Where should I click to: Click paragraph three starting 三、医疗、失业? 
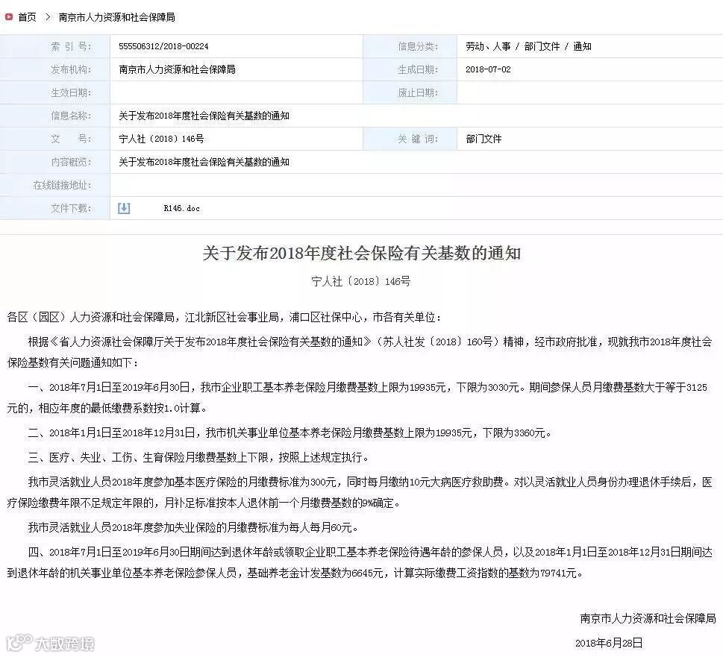(198, 457)
